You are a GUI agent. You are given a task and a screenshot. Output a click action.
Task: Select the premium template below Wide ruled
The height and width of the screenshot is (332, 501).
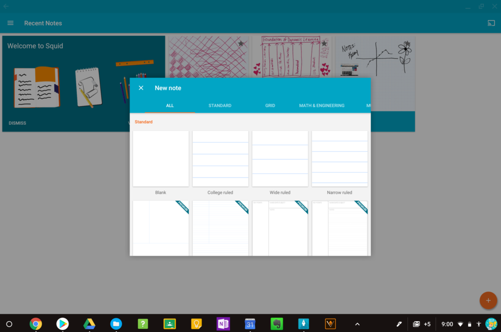[x=280, y=228]
